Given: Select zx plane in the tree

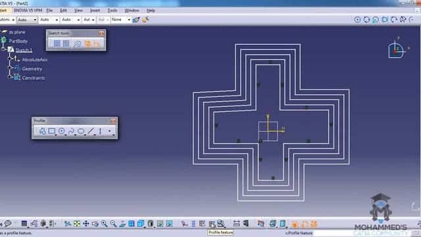Looking at the screenshot, I should [x=17, y=32].
